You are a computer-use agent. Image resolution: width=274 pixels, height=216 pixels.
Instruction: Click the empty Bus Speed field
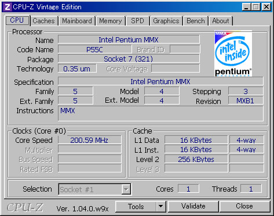click(x=89, y=159)
